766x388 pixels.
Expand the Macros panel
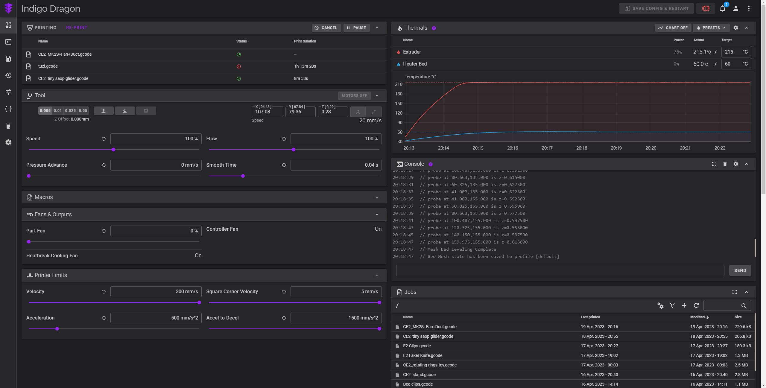coord(377,197)
